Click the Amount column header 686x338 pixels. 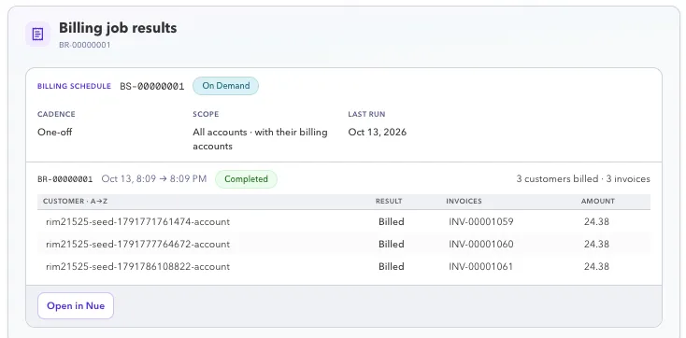tap(597, 201)
